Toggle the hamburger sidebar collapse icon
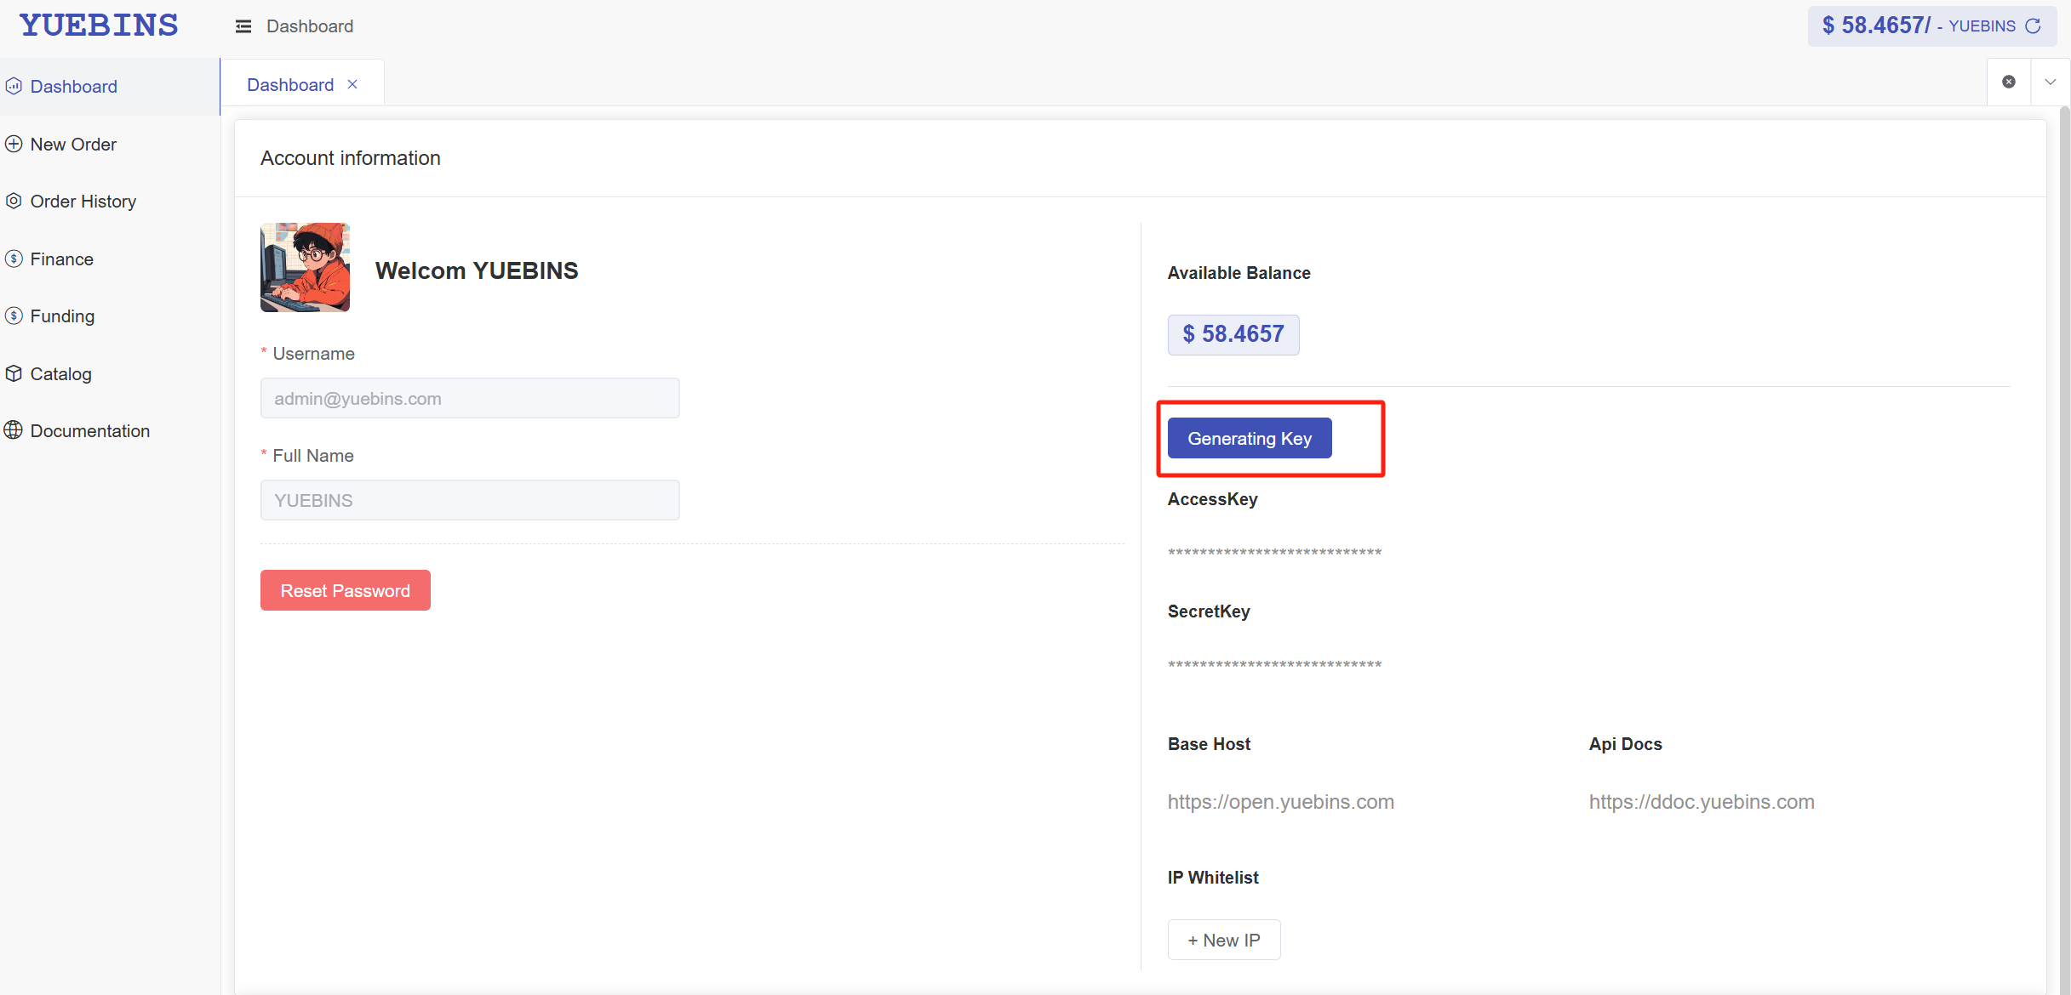The width and height of the screenshot is (2071, 995). (x=243, y=26)
